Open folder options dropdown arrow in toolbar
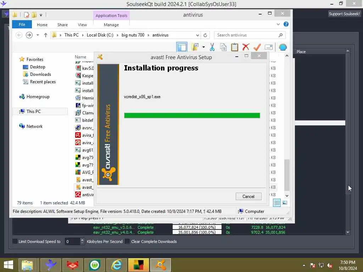Screen dimensions: 363x272 point(203,47)
